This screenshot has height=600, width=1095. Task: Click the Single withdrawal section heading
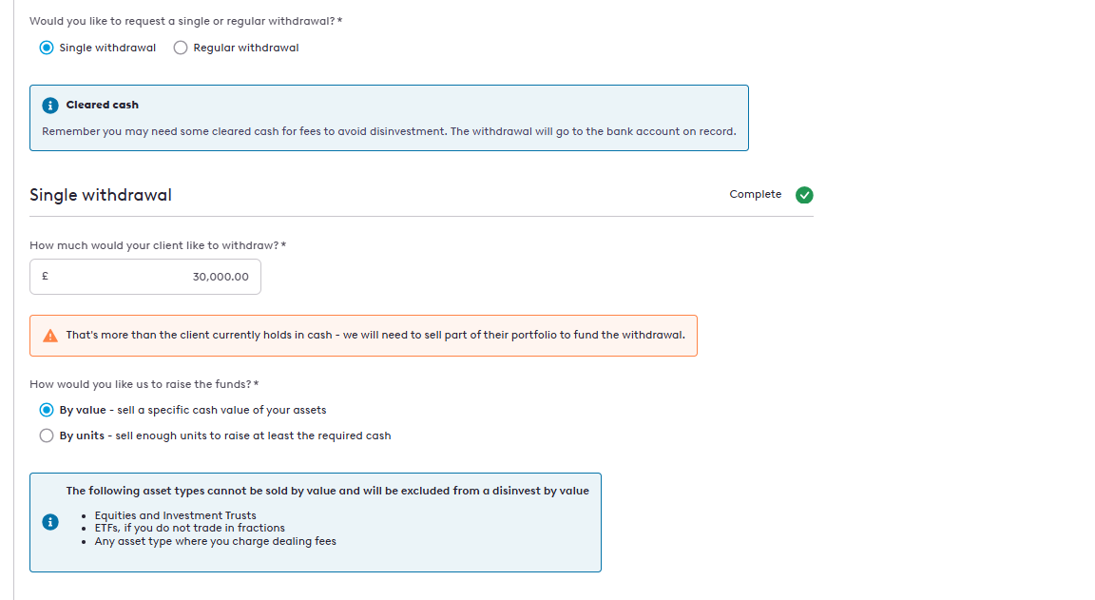(101, 195)
